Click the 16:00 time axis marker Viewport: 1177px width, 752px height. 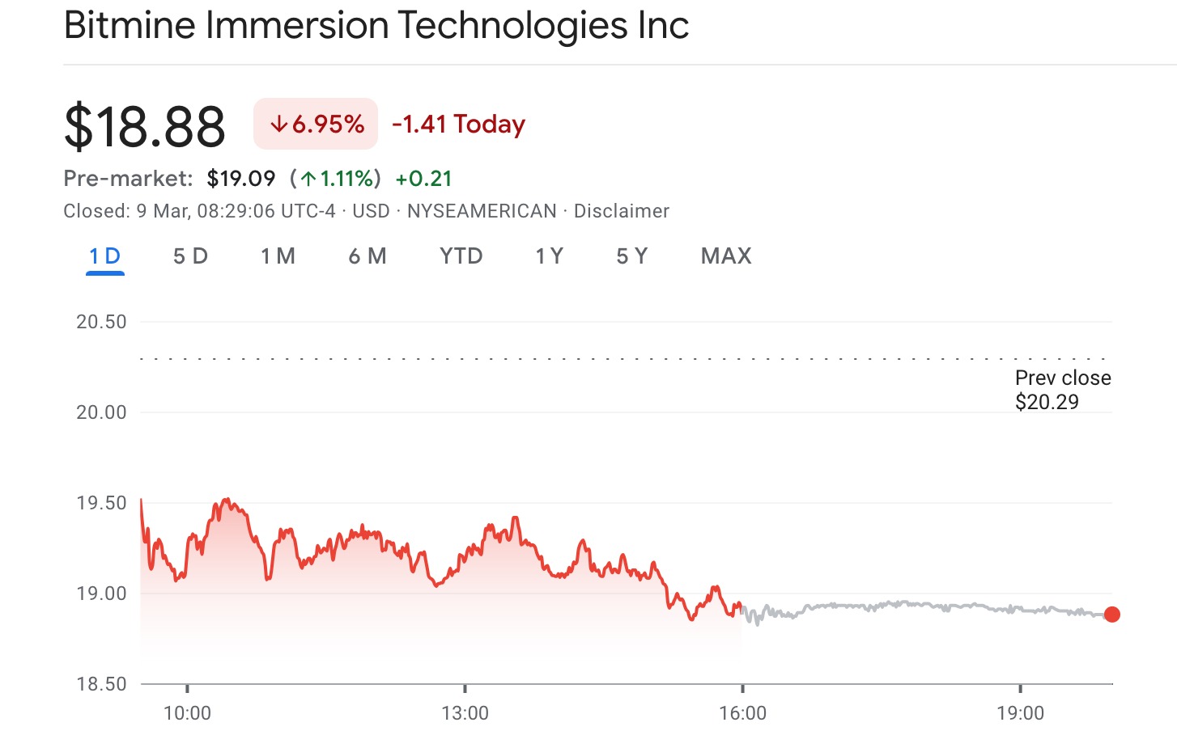[x=742, y=712]
